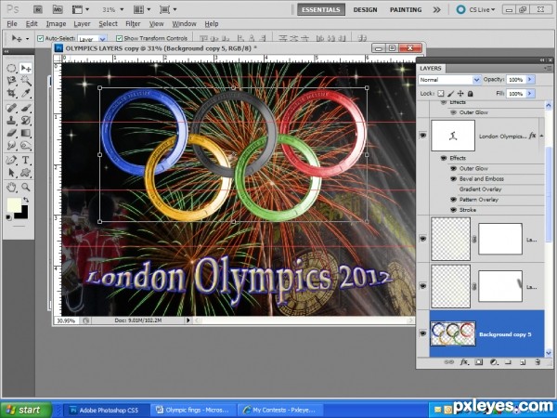Open Layers panel options menu
The image size is (557, 418).
point(546,68)
